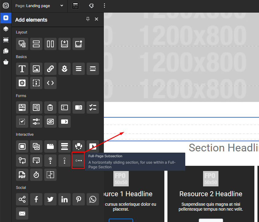Viewport: 259px width, 222px height.
Task: Add the carousel Interactive element
Action: tap(79, 146)
